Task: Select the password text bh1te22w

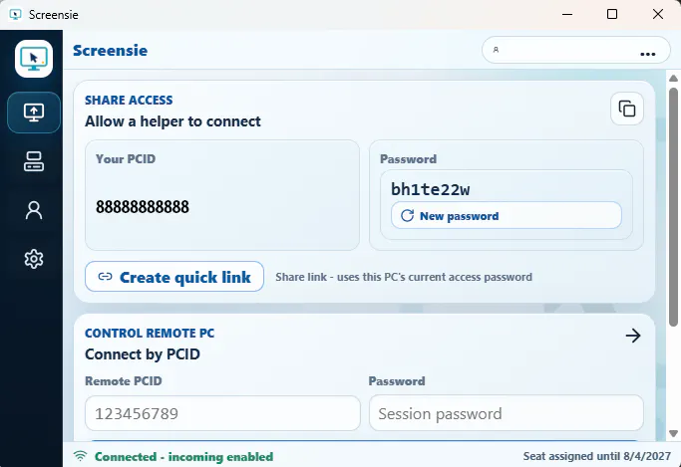Action: click(x=430, y=189)
